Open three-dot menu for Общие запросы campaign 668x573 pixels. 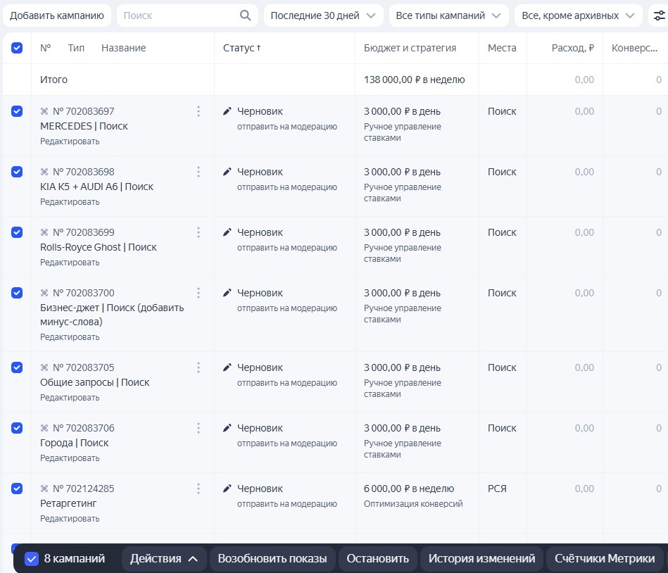click(x=198, y=367)
